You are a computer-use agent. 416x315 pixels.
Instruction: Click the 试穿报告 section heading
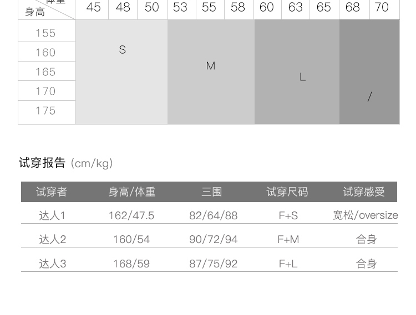pos(42,163)
